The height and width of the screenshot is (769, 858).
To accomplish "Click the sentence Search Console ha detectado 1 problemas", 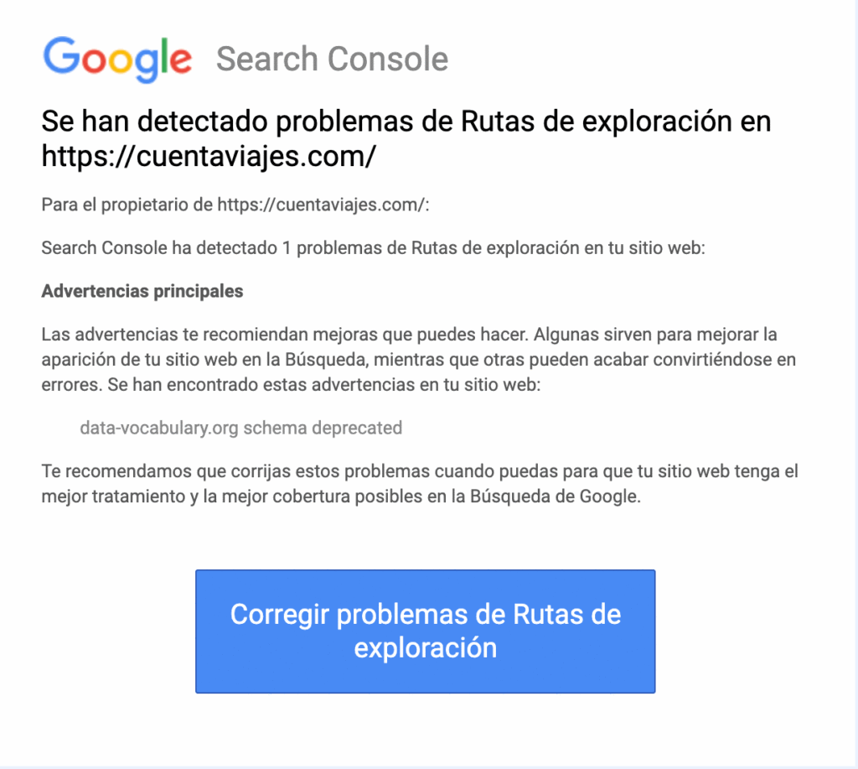I will [373, 248].
